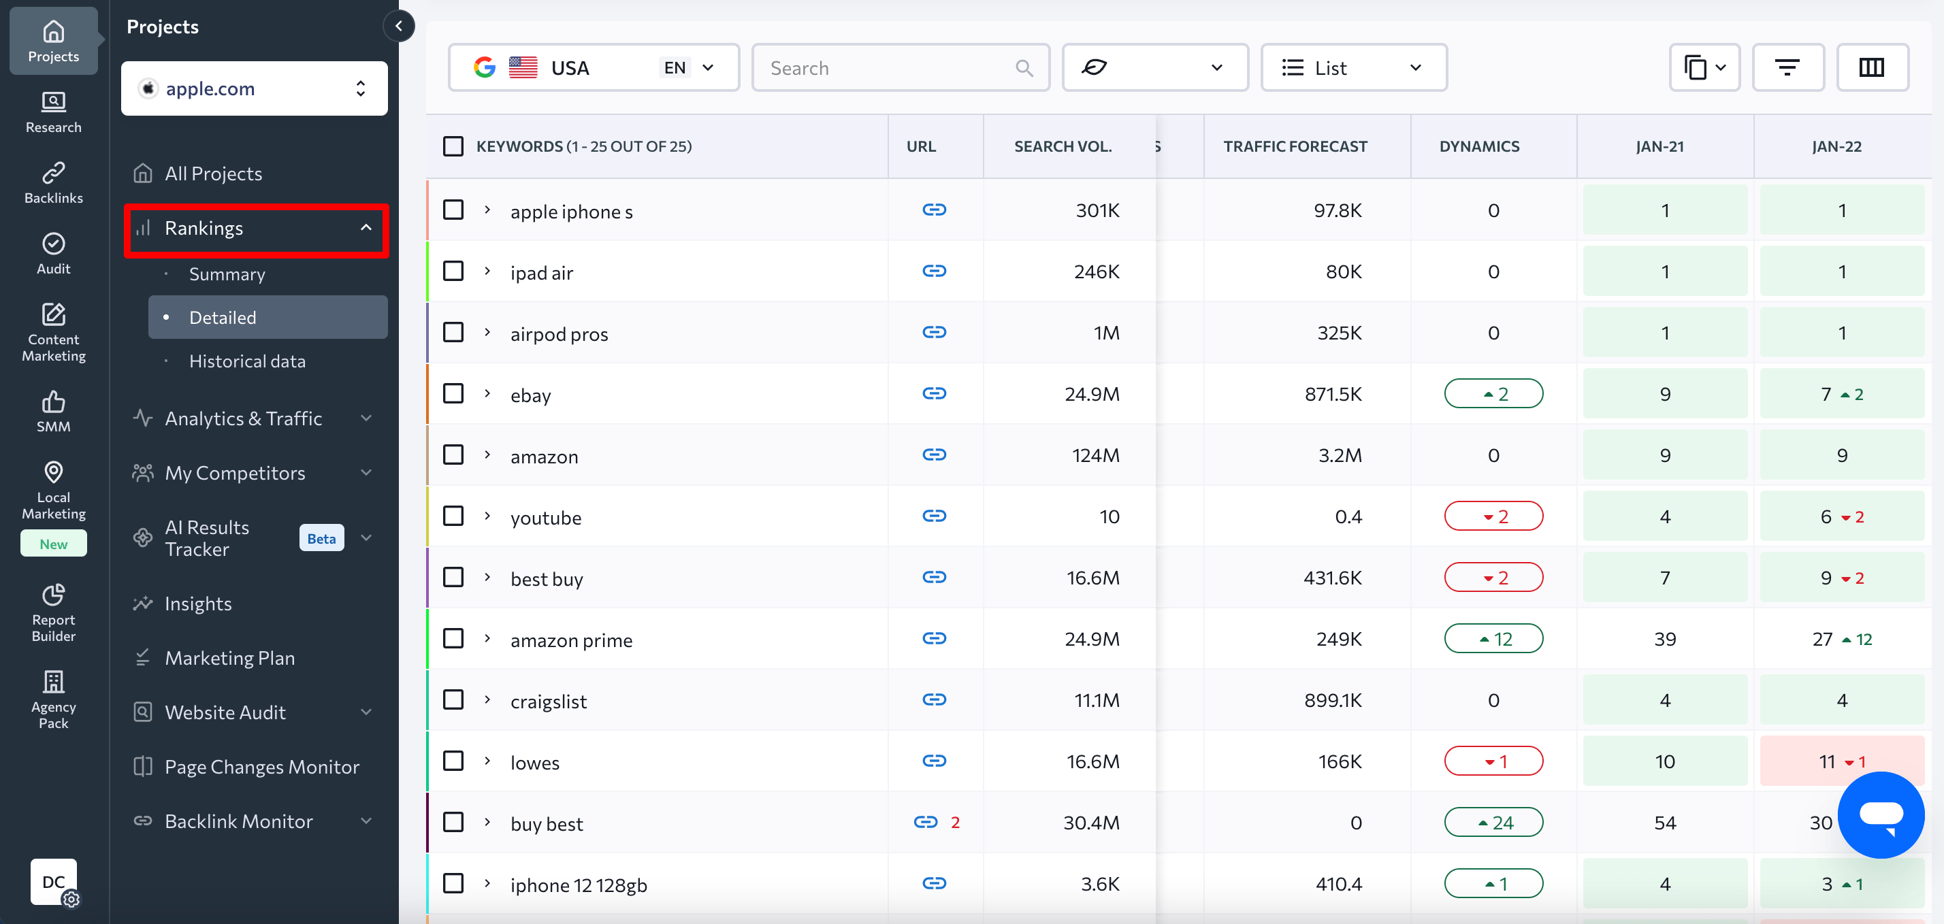Open the Projects home icon

(x=53, y=41)
